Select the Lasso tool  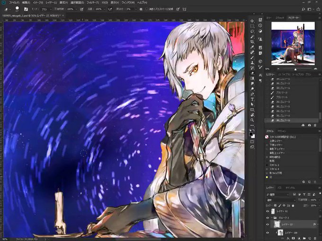(x=252, y=31)
